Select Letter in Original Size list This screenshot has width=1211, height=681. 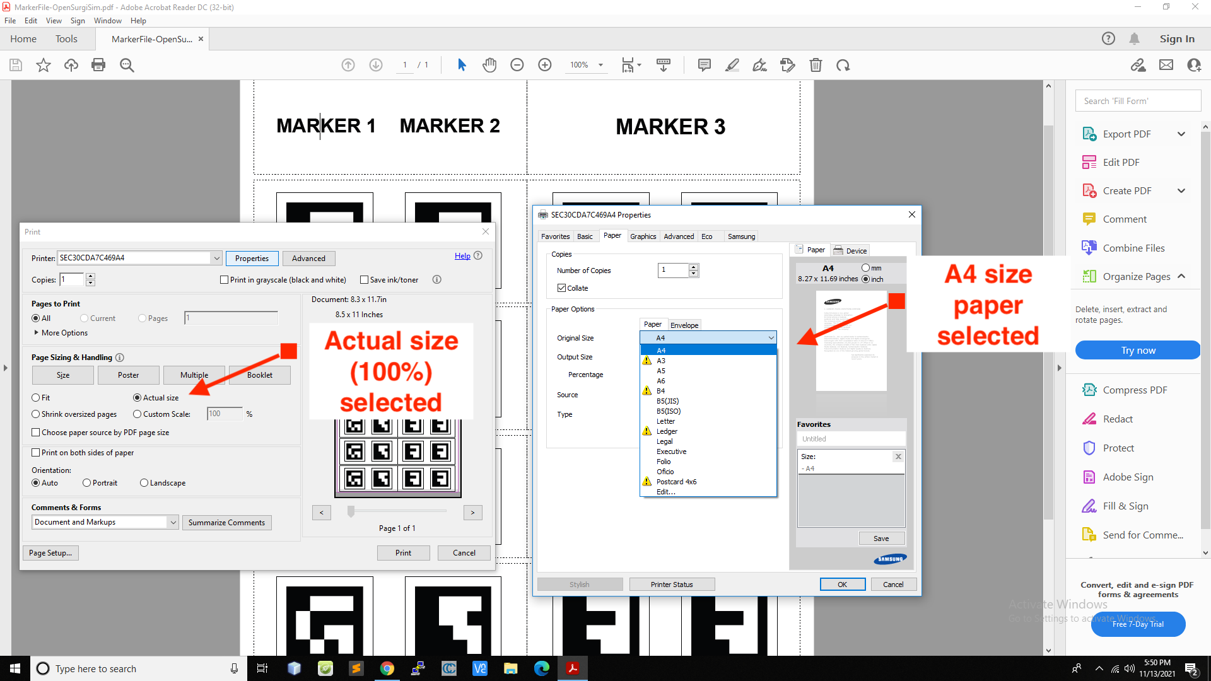[x=665, y=421]
